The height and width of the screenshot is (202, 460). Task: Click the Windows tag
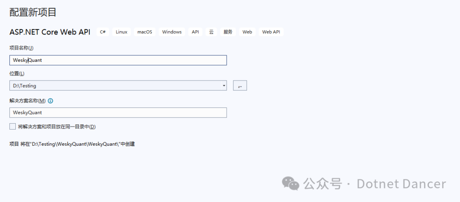172,32
